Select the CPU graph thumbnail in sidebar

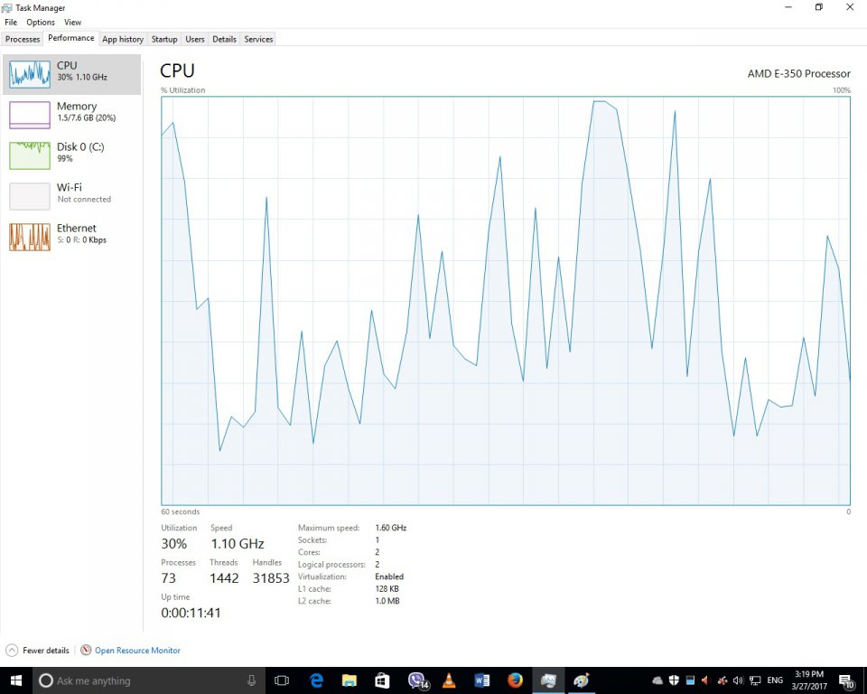coord(30,74)
